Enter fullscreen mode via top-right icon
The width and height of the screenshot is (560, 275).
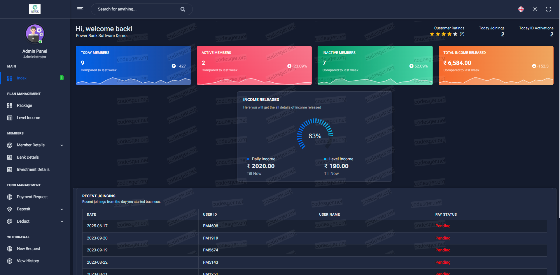548,9
